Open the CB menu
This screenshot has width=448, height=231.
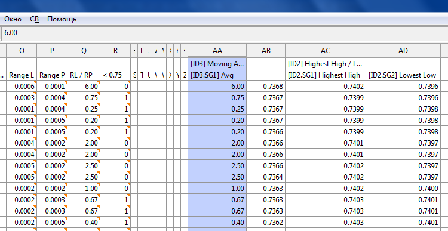click(x=34, y=19)
